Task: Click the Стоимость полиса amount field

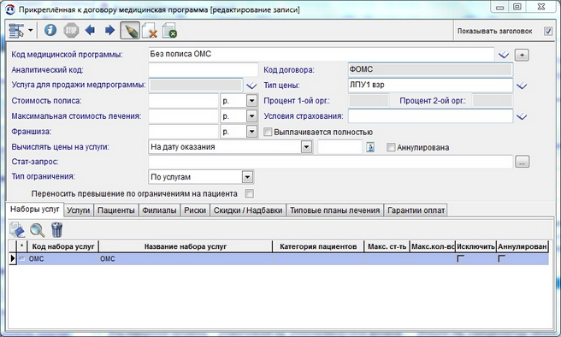Action: click(183, 101)
